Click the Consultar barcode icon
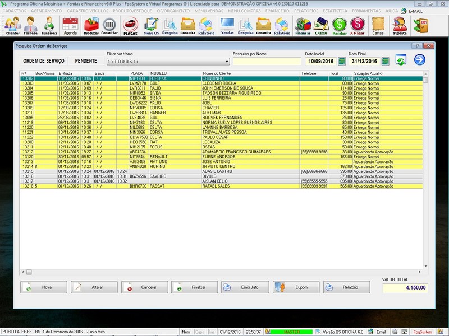Screen dimensions: 449x336 coord(109,26)
